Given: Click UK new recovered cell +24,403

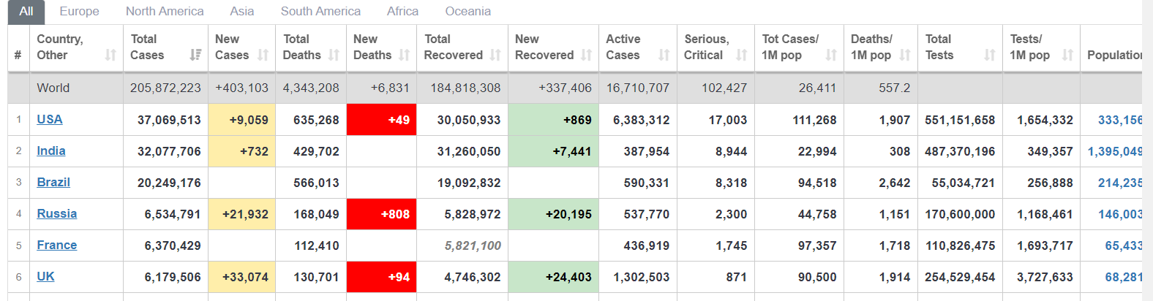Looking at the screenshot, I should click(553, 277).
